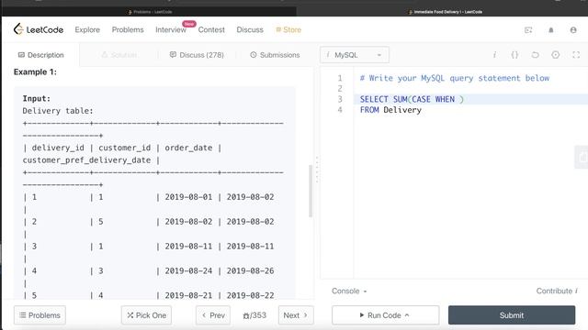588x330 pixels.
Task: Click the /353 problem counter
Action: tap(254, 315)
